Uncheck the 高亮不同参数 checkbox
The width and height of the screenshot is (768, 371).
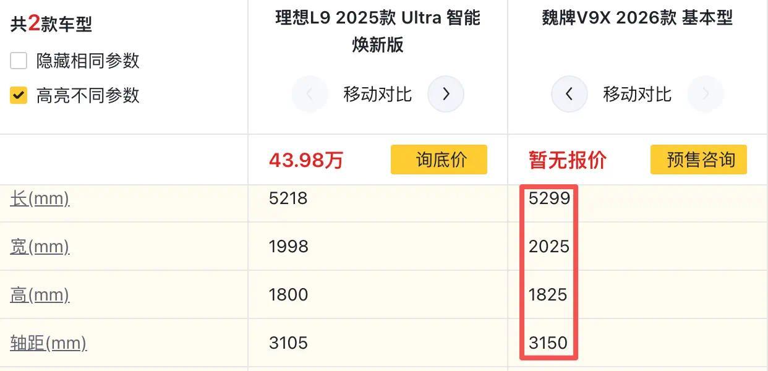[19, 95]
